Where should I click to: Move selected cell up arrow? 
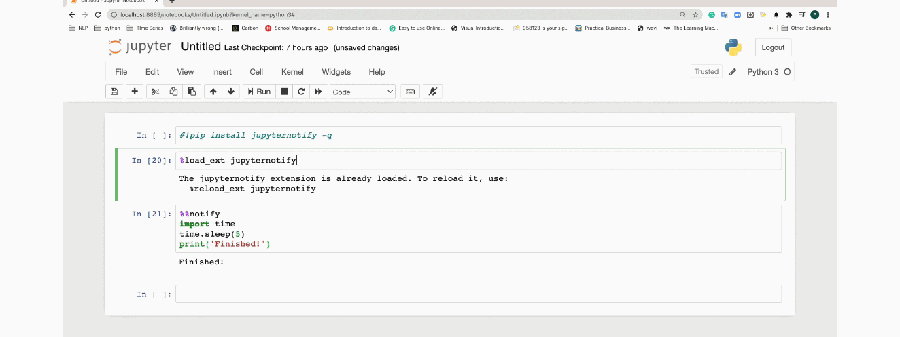click(213, 92)
